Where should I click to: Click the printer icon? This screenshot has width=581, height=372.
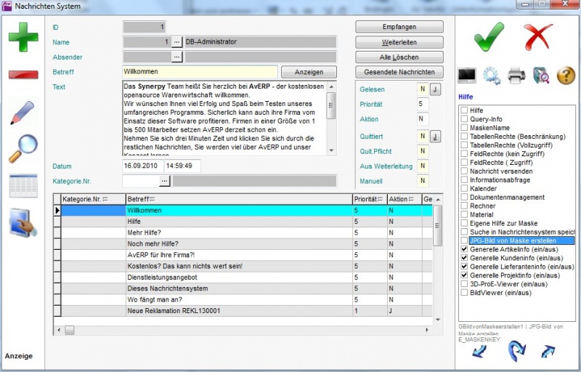[x=516, y=74]
